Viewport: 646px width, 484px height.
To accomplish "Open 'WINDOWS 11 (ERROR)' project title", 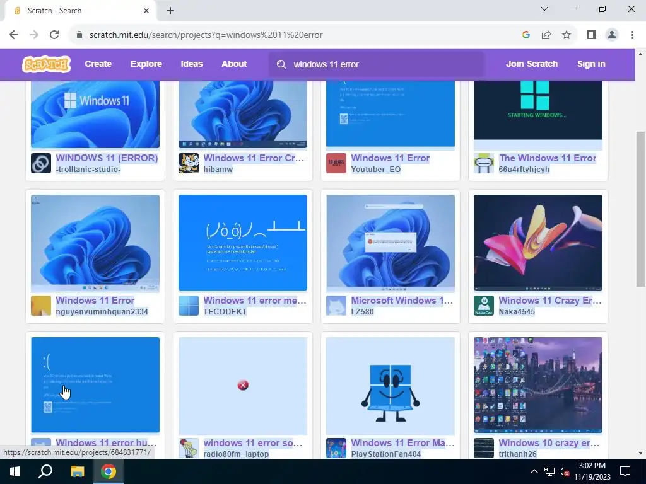I will tap(107, 158).
